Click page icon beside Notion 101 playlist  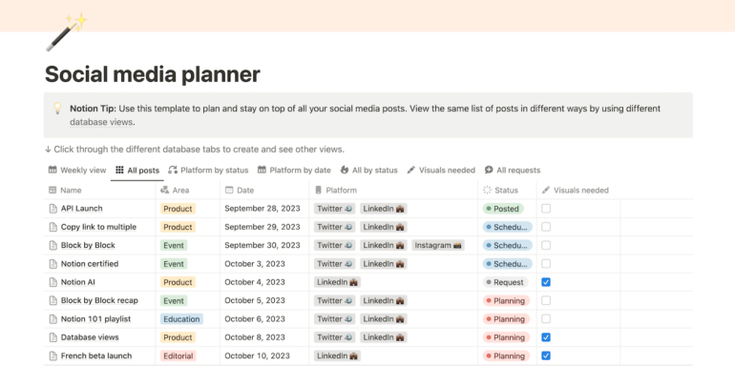pyautogui.click(x=52, y=319)
